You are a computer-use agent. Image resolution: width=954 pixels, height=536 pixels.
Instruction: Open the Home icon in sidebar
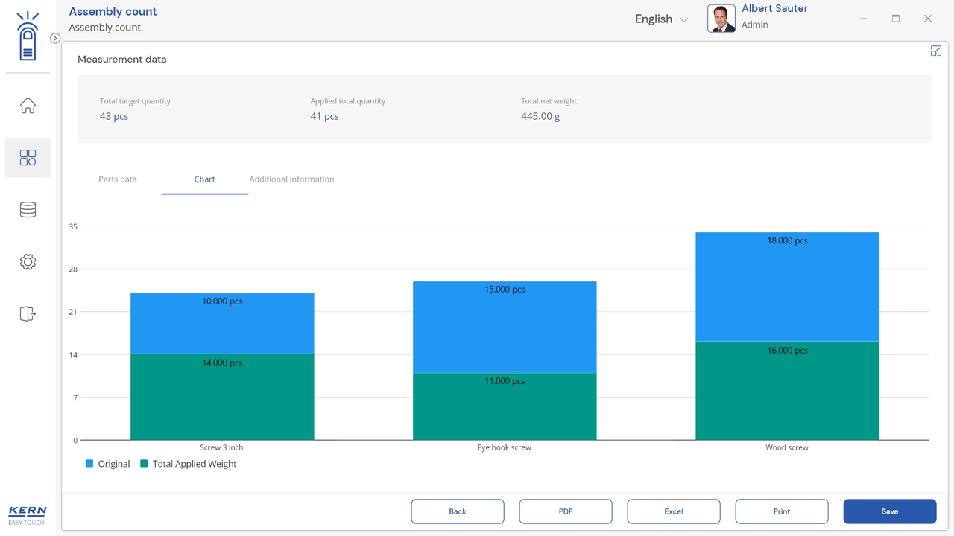tap(28, 106)
